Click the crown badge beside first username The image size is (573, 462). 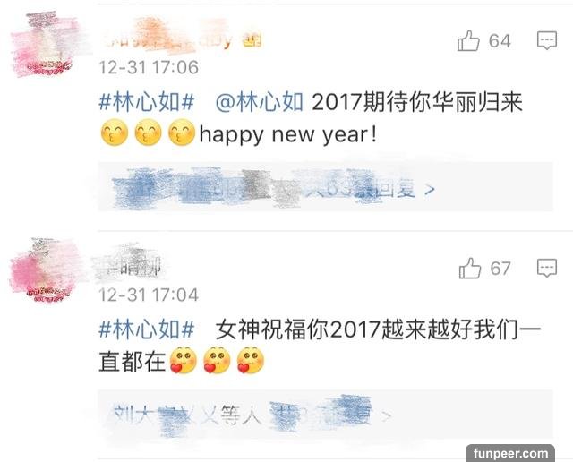pos(252,39)
